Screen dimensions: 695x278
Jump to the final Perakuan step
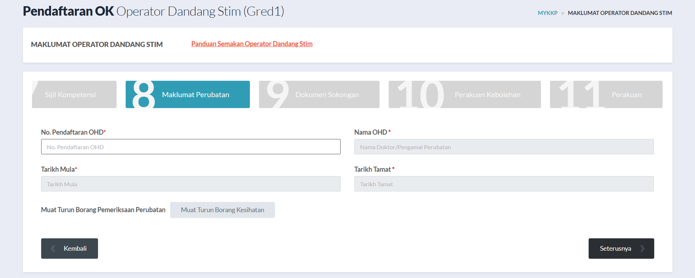627,95
